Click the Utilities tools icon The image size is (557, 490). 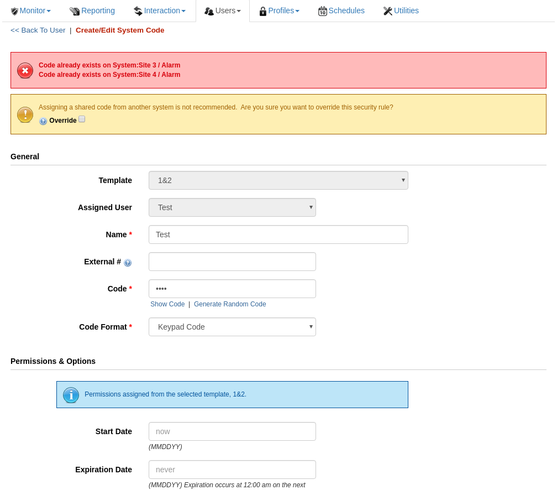tap(387, 11)
